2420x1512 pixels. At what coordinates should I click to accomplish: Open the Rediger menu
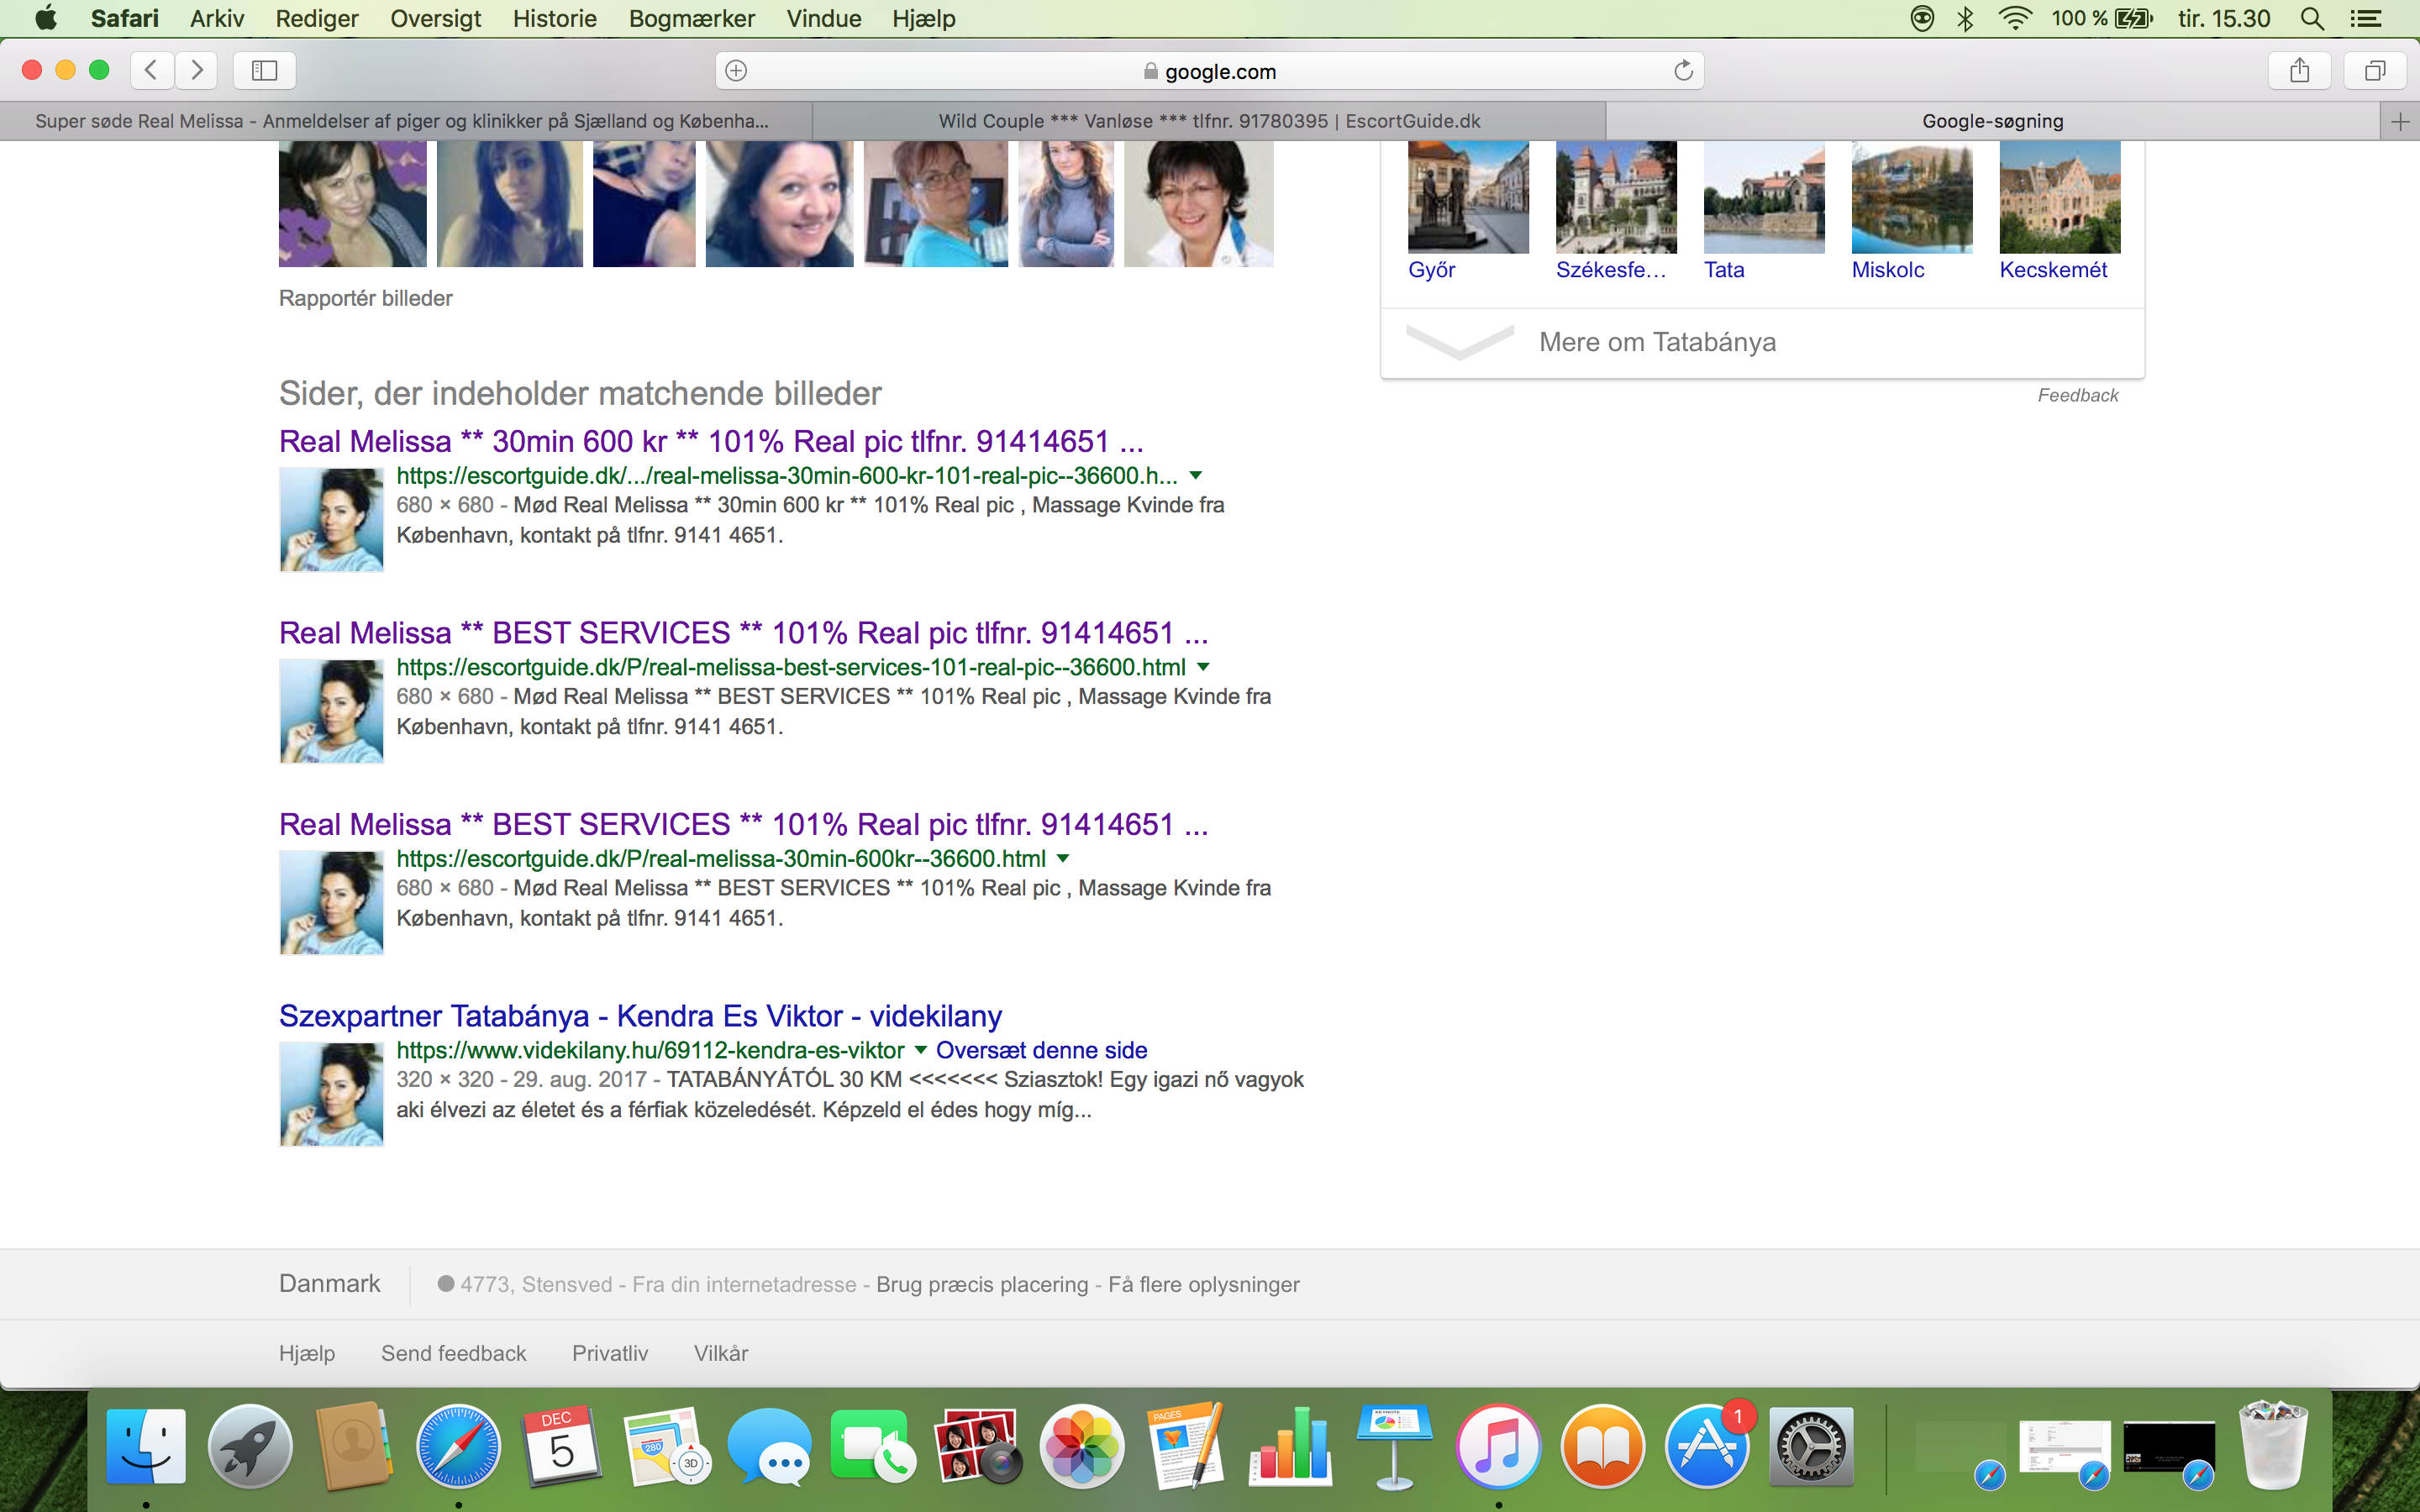click(x=317, y=18)
